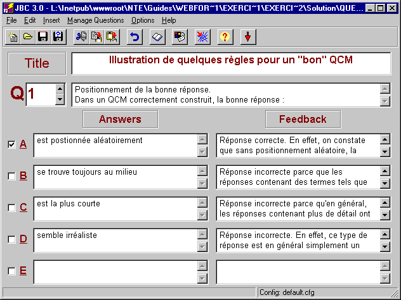Open the Options menu

(143, 20)
